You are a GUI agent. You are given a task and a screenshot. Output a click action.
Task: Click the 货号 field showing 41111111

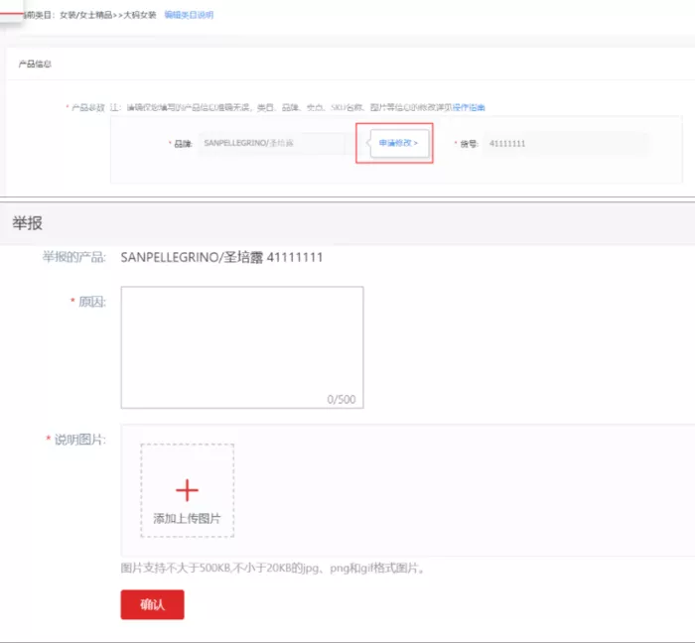566,144
